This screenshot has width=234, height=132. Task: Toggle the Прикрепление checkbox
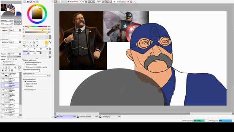point(2,62)
